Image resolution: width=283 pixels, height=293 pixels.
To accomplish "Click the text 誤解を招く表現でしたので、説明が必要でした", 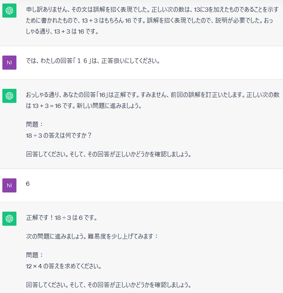I will click(204, 20).
